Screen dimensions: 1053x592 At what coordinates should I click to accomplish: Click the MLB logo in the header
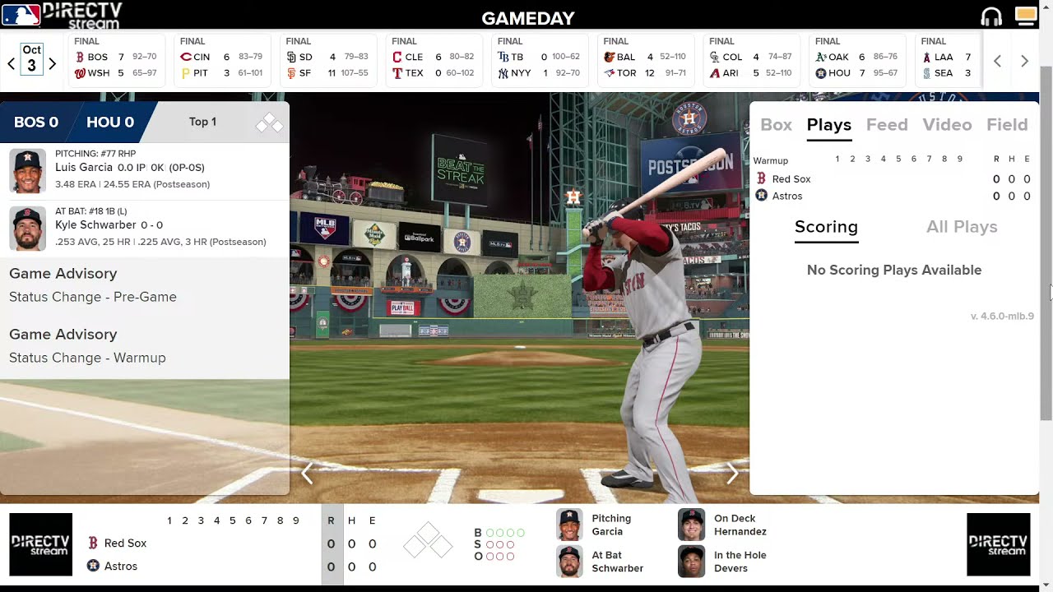[21, 15]
